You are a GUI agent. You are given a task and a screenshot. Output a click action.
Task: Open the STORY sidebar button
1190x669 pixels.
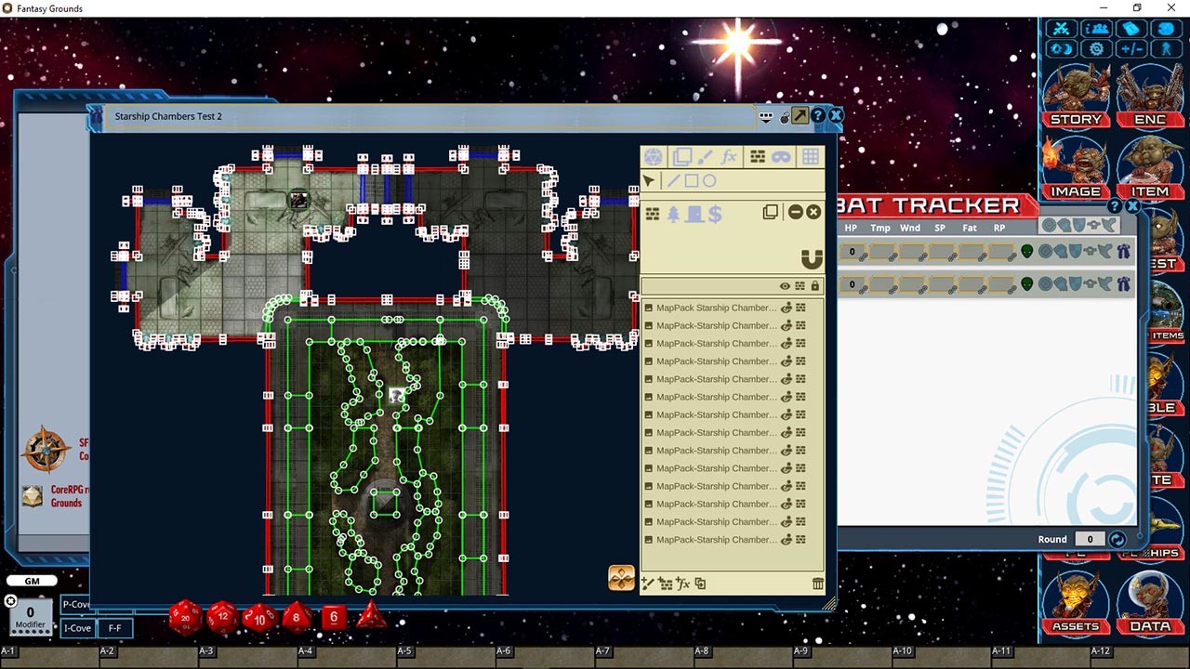tap(1076, 95)
